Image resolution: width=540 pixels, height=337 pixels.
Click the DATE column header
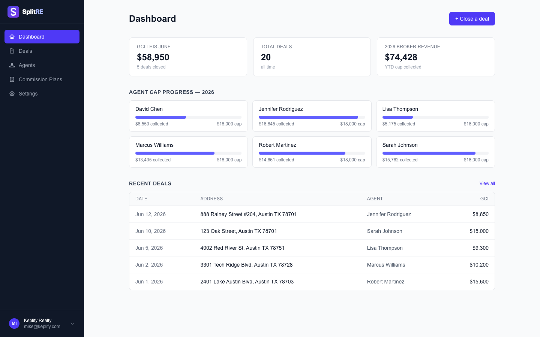coord(141,199)
